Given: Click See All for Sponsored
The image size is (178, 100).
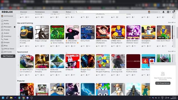Looking at the screenshot, I should (x=172, y=51).
